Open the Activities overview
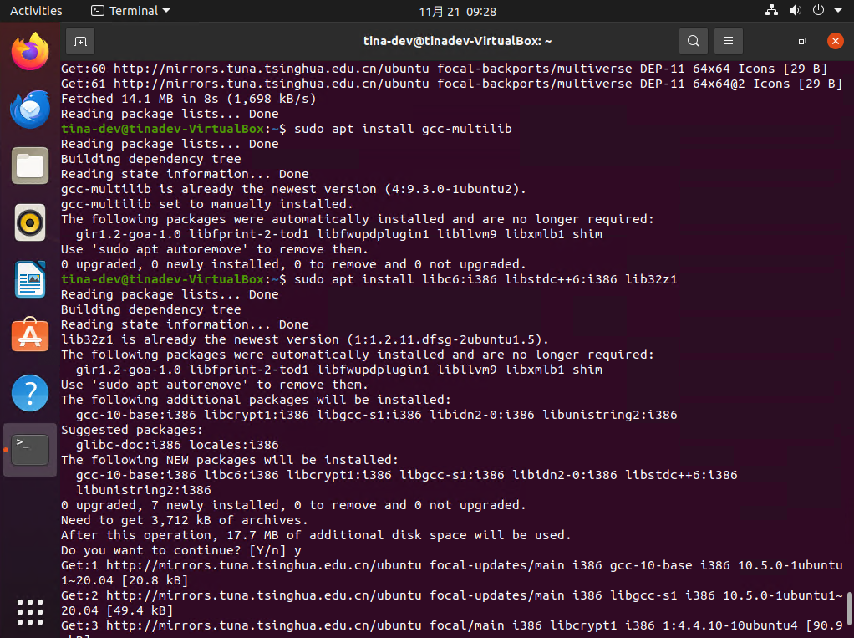The height and width of the screenshot is (638, 854). coord(36,11)
